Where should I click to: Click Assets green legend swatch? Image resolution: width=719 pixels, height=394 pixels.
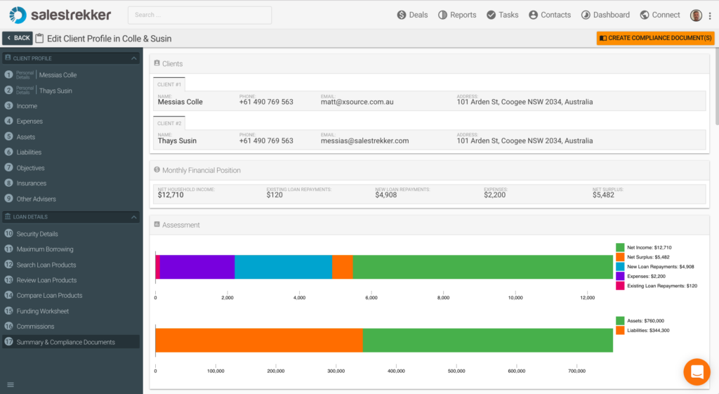point(620,321)
